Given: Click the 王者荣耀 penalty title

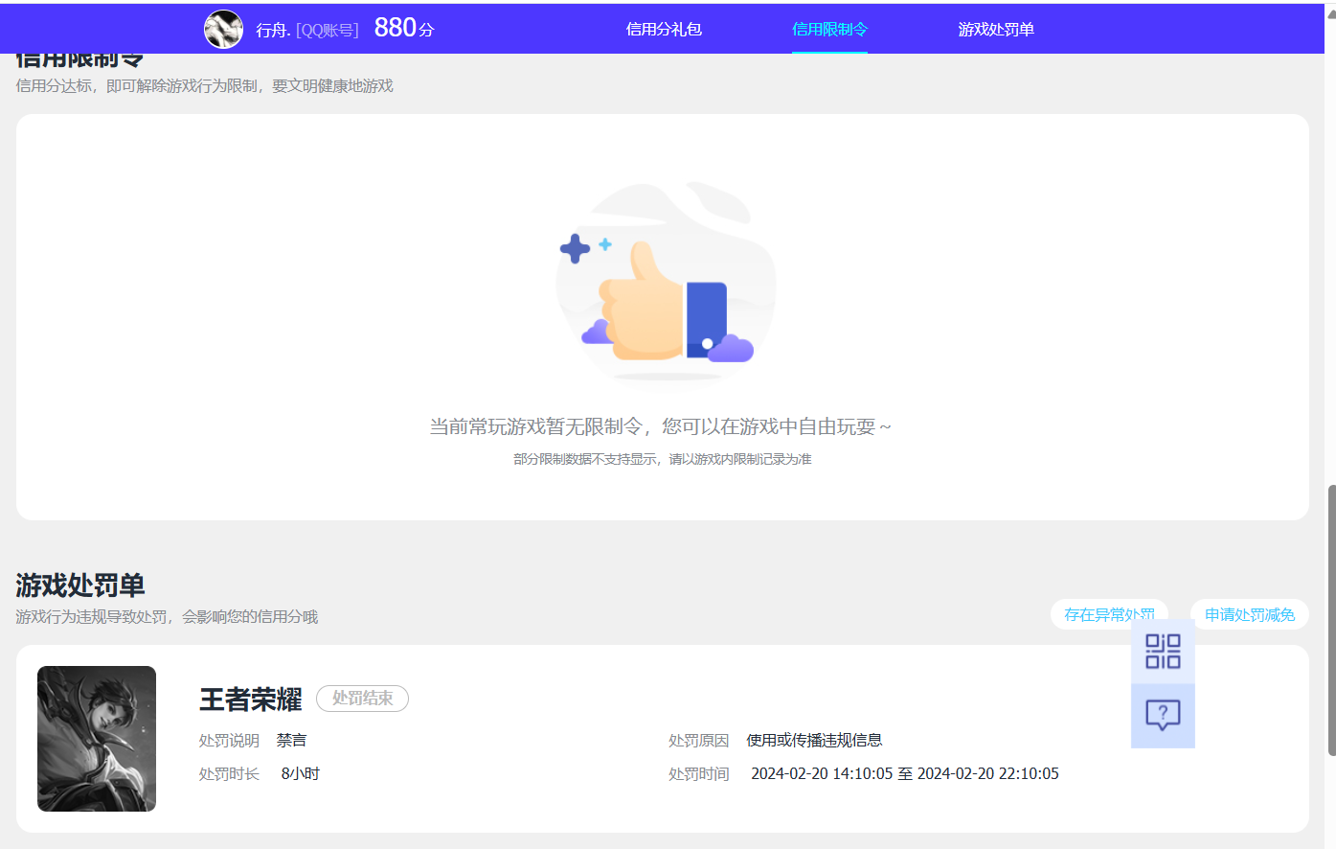Looking at the screenshot, I should (x=249, y=700).
